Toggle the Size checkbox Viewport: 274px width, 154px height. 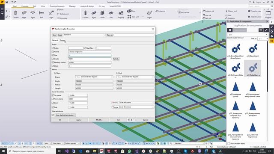[x=53, y=55]
